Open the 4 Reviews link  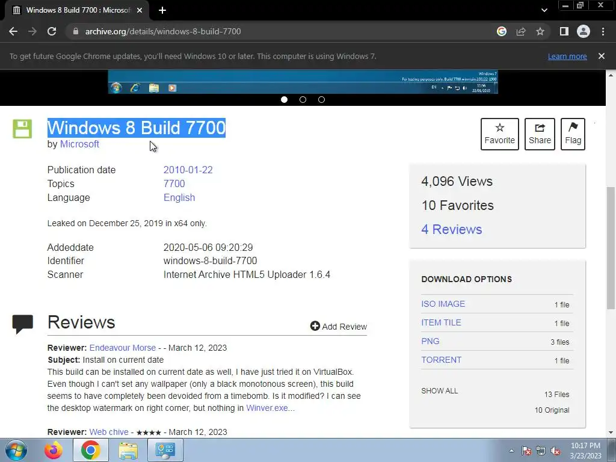(452, 229)
